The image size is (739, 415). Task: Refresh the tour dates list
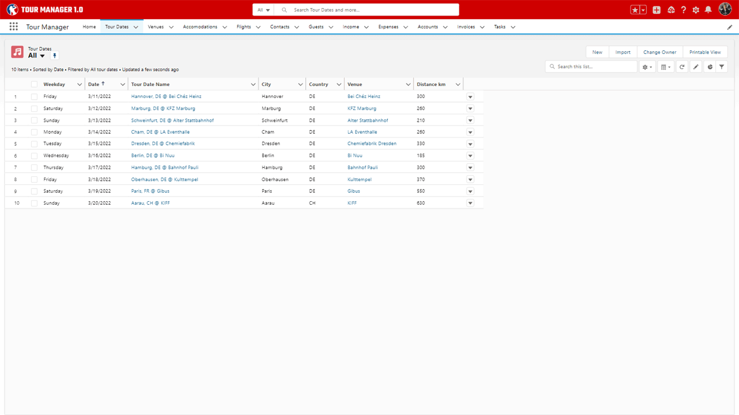[x=682, y=67]
